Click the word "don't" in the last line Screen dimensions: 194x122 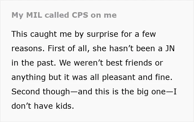21,106
